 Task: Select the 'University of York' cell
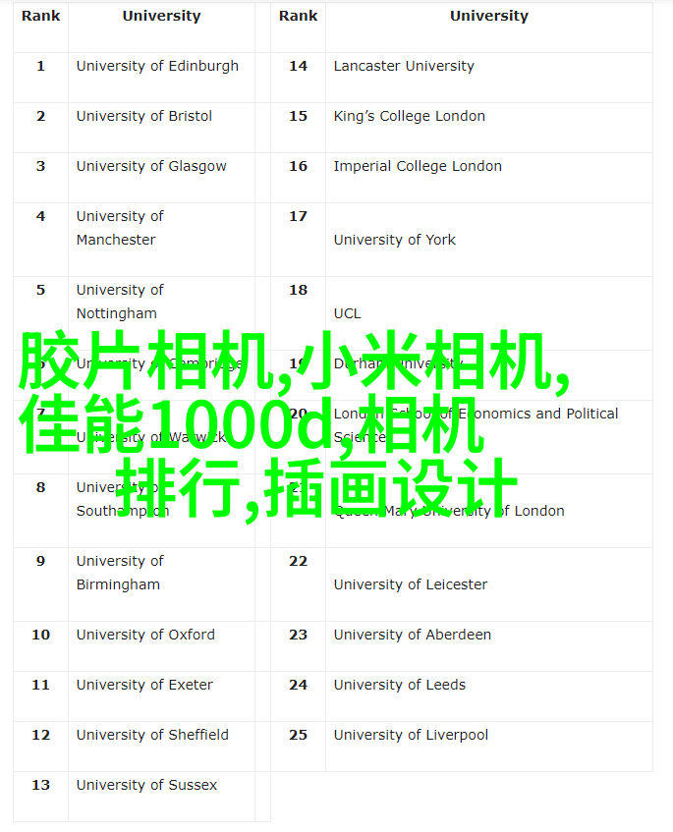pos(489,240)
